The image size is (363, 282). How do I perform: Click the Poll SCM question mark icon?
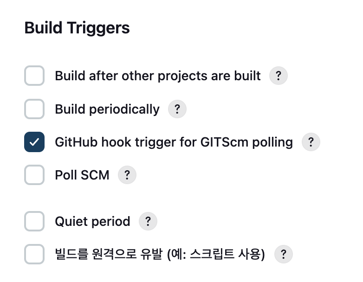coord(127,175)
